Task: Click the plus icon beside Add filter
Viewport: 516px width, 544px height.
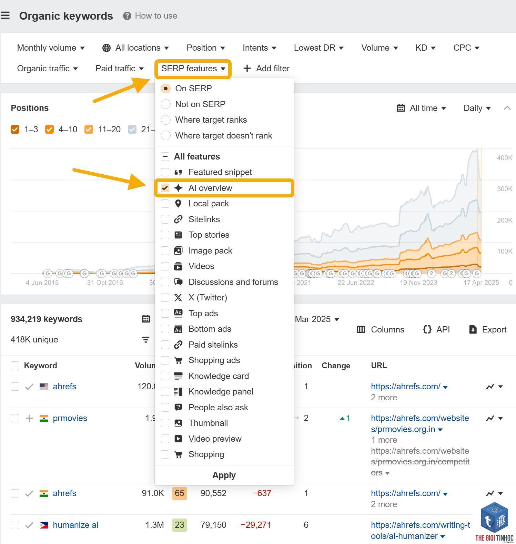Action: [247, 68]
